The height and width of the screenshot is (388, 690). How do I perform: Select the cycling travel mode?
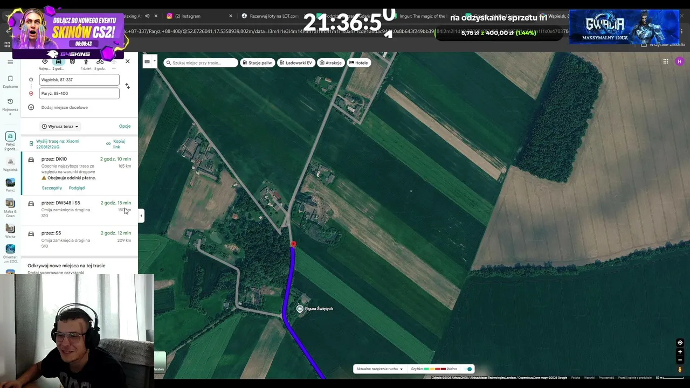(100, 62)
